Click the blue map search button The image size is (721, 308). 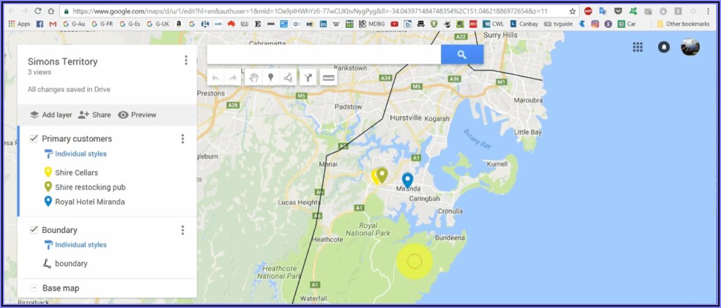(461, 54)
